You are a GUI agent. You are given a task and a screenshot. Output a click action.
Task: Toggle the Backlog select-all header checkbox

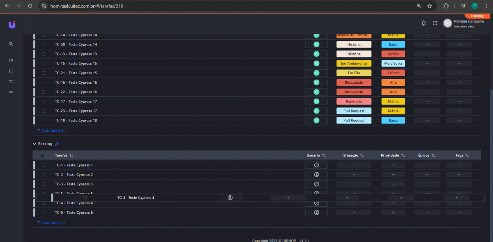coord(42,156)
